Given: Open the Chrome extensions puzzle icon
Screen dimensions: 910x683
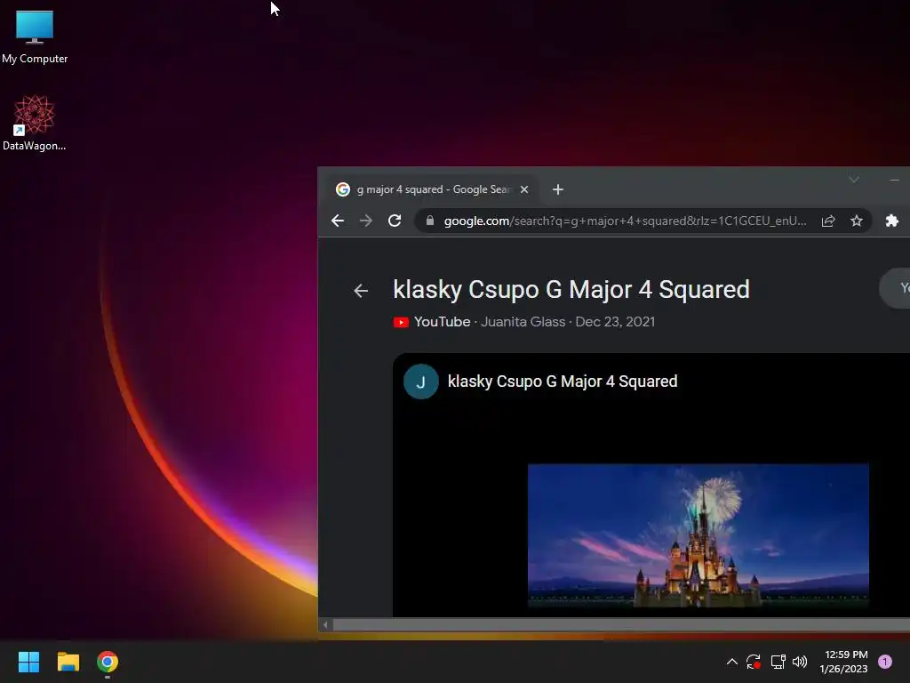Looking at the screenshot, I should [892, 221].
